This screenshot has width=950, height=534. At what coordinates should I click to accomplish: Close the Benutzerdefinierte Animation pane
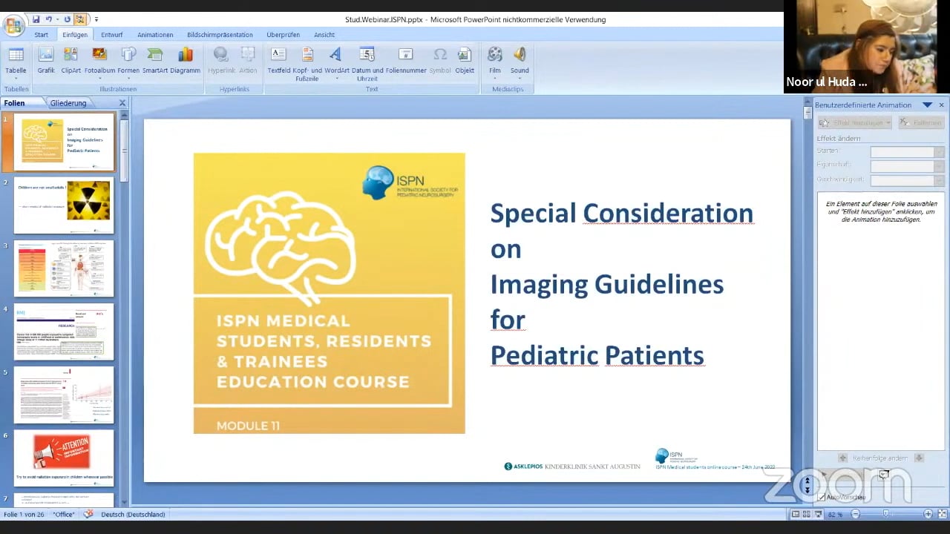(941, 105)
